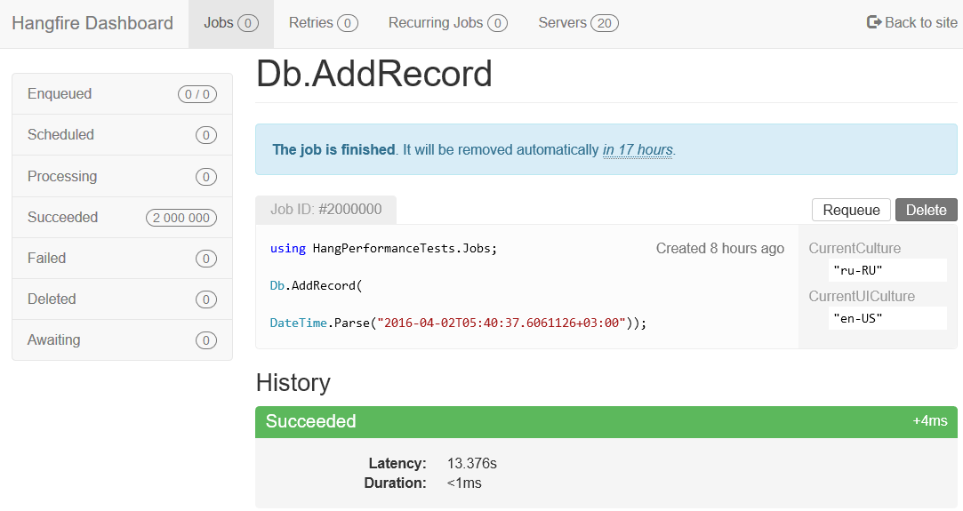Click the Job ID #2000000 label
The image size is (963, 511).
(325, 210)
